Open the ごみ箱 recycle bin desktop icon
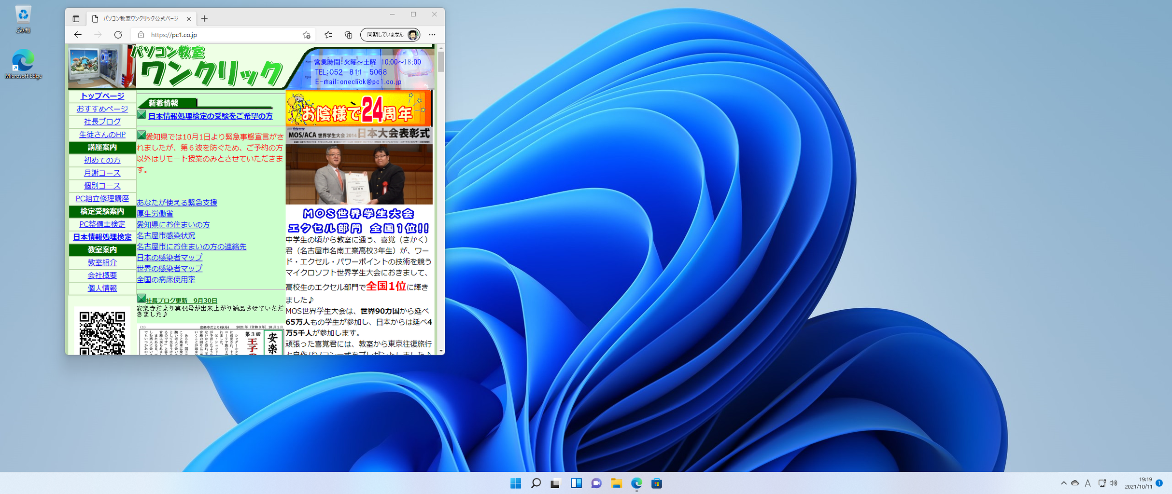This screenshot has height=494, width=1172. click(x=23, y=19)
